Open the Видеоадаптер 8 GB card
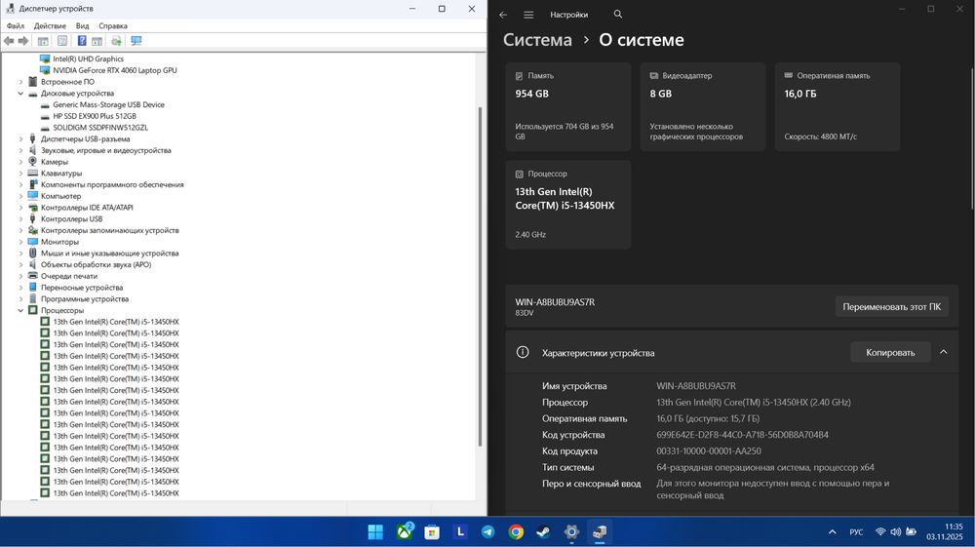Image resolution: width=975 pixels, height=547 pixels. point(703,106)
